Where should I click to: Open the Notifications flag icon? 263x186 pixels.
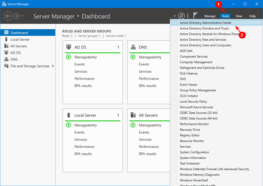point(195,16)
